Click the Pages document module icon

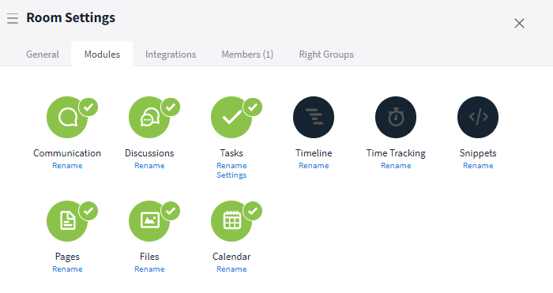[67, 221]
